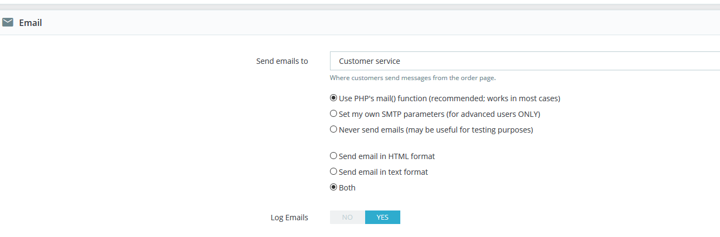Select the Use PHP's mail() function radio circle
This screenshot has height=237, width=720.
coord(334,98)
